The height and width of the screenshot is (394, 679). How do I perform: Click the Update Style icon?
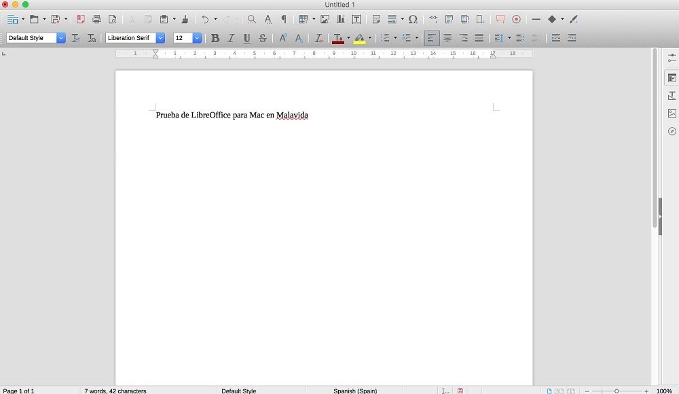click(75, 38)
